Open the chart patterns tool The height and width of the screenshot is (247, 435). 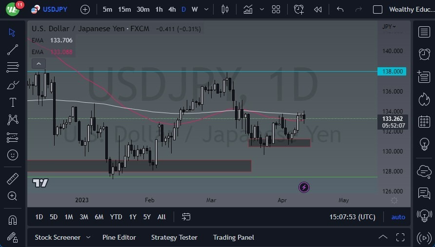pyautogui.click(x=13, y=119)
